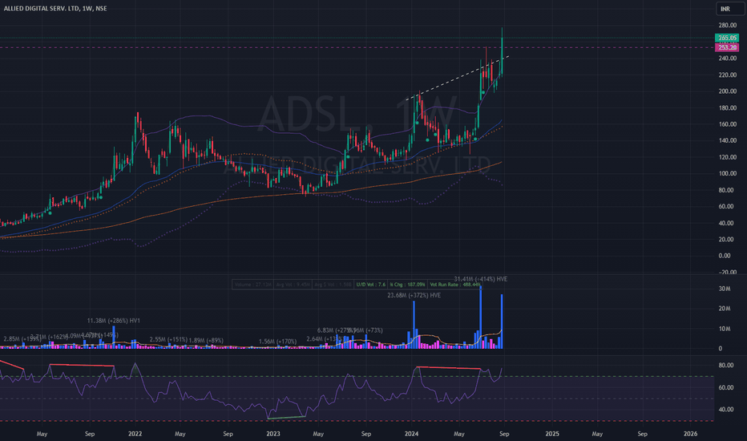Click the U/D Vol : 7.6 stat cell
747x441 pixels.
coord(371,285)
